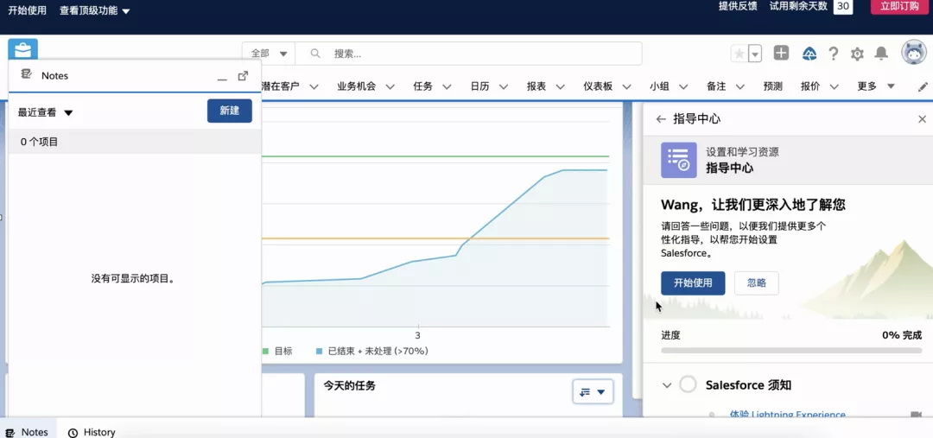Image resolution: width=933 pixels, height=438 pixels.
Task: Open the 报价 tab chevron
Action: pyautogui.click(x=835, y=87)
